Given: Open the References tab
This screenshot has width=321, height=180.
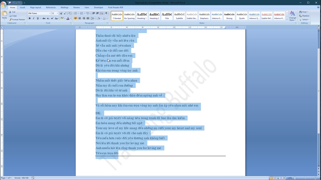Looking at the screenshot, I should (x=51, y=7).
